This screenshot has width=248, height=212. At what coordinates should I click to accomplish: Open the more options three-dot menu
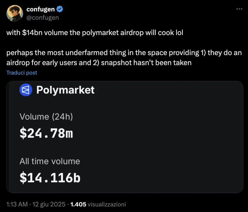[x=239, y=9]
